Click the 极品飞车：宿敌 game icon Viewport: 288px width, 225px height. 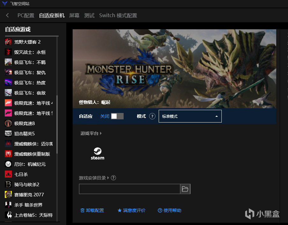pos(8,93)
